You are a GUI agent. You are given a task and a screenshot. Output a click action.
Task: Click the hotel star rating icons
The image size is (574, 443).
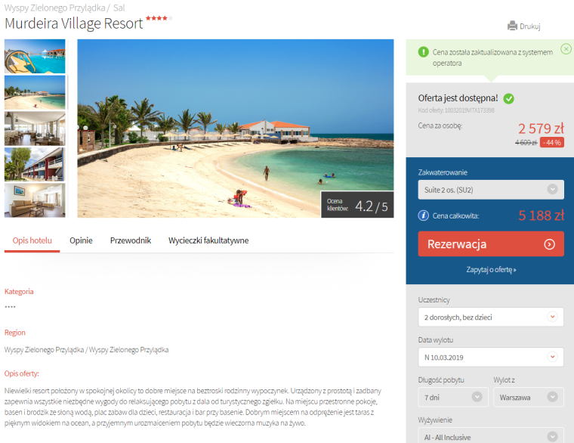click(x=159, y=18)
